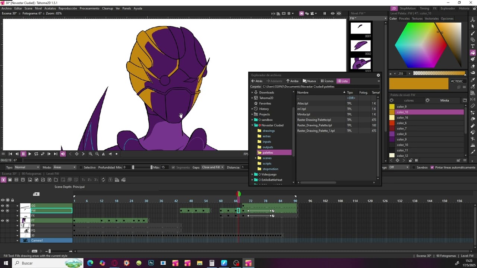The height and width of the screenshot is (268, 477).
Task: Open Photoshop from the taskbar
Action: click(151, 263)
